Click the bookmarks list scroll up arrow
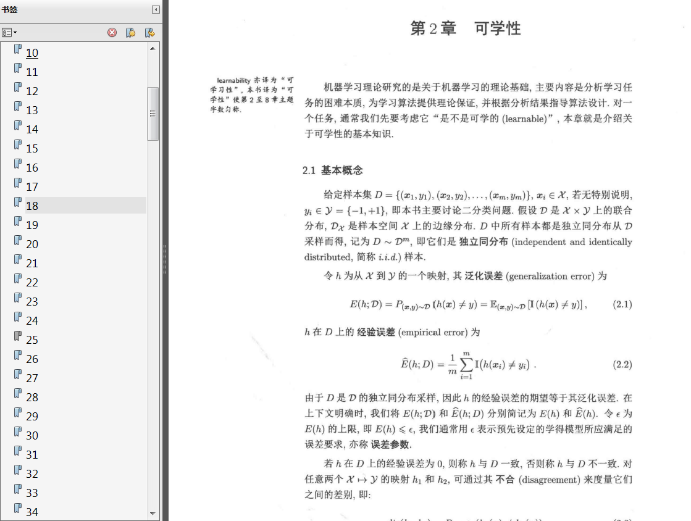 click(x=153, y=48)
